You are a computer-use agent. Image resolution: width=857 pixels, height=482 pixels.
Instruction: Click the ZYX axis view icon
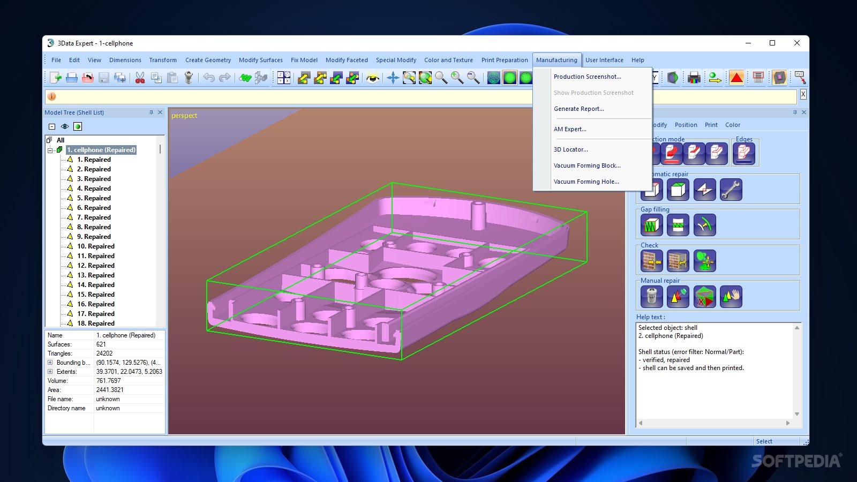click(284, 78)
